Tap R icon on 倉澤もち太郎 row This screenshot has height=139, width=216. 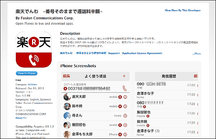coord(120,134)
